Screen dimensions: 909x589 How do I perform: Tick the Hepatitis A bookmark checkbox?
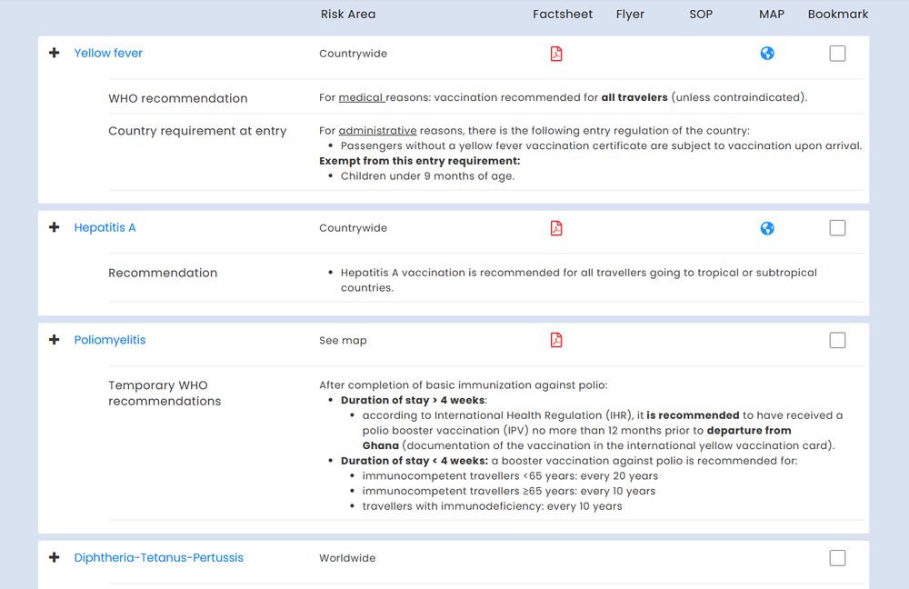pos(837,228)
